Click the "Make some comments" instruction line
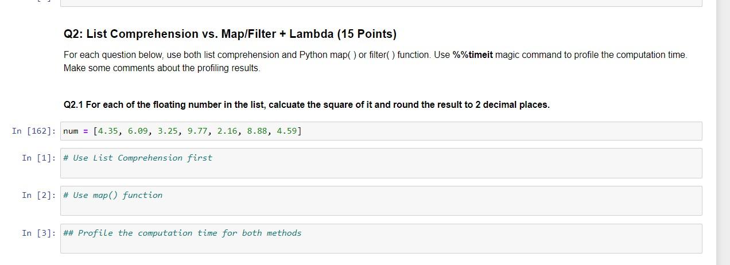The image size is (730, 265). click(x=162, y=68)
